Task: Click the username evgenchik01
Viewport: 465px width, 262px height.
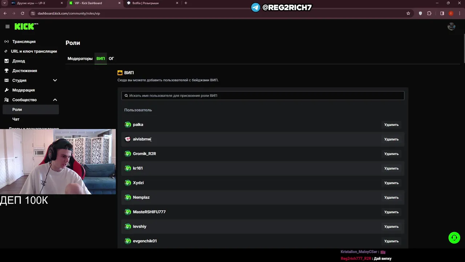Action: click(x=145, y=241)
